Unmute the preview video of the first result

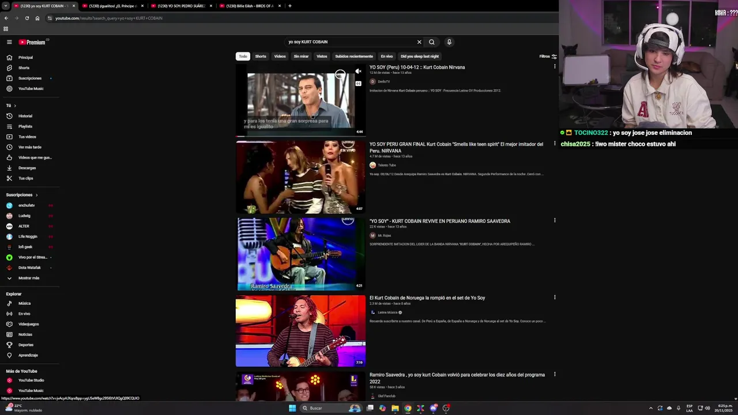tap(358, 71)
